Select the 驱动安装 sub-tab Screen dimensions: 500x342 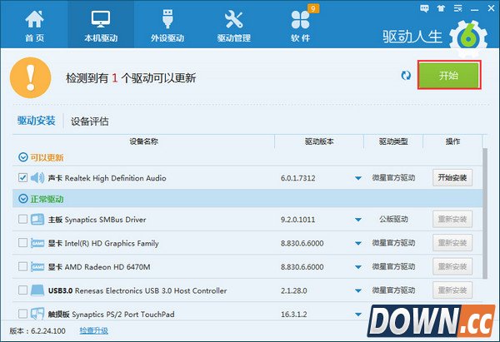[x=37, y=121]
